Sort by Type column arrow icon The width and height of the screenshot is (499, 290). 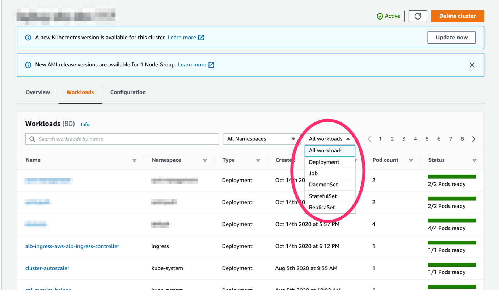pyautogui.click(x=258, y=160)
